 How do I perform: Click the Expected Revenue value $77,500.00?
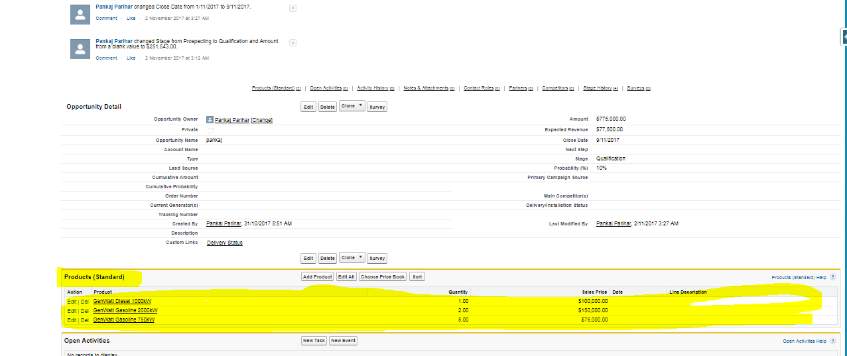click(610, 129)
